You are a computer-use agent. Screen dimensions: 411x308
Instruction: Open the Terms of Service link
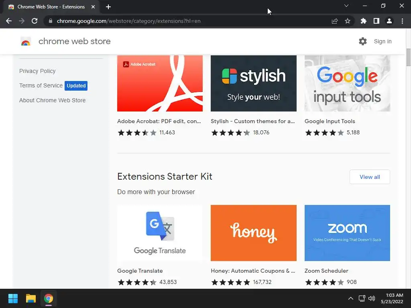[x=41, y=85]
